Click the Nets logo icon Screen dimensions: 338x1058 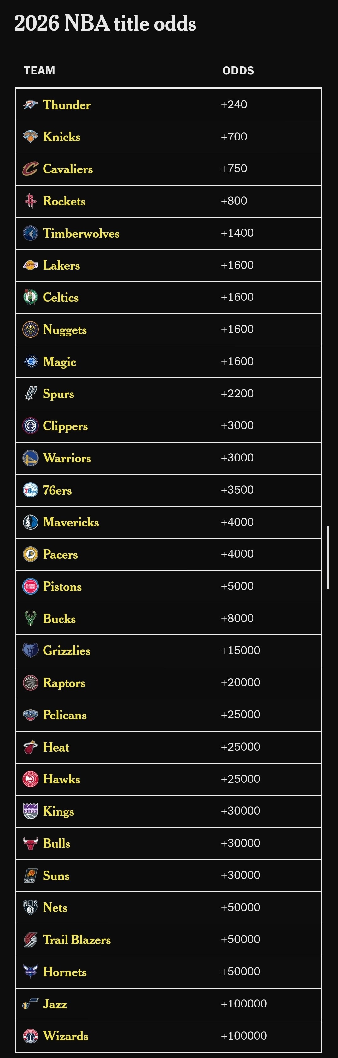pyautogui.click(x=30, y=908)
